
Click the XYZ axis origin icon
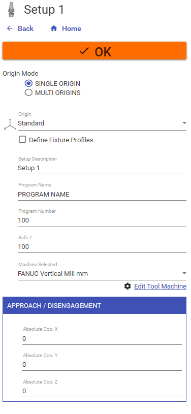pyautogui.click(x=10, y=124)
